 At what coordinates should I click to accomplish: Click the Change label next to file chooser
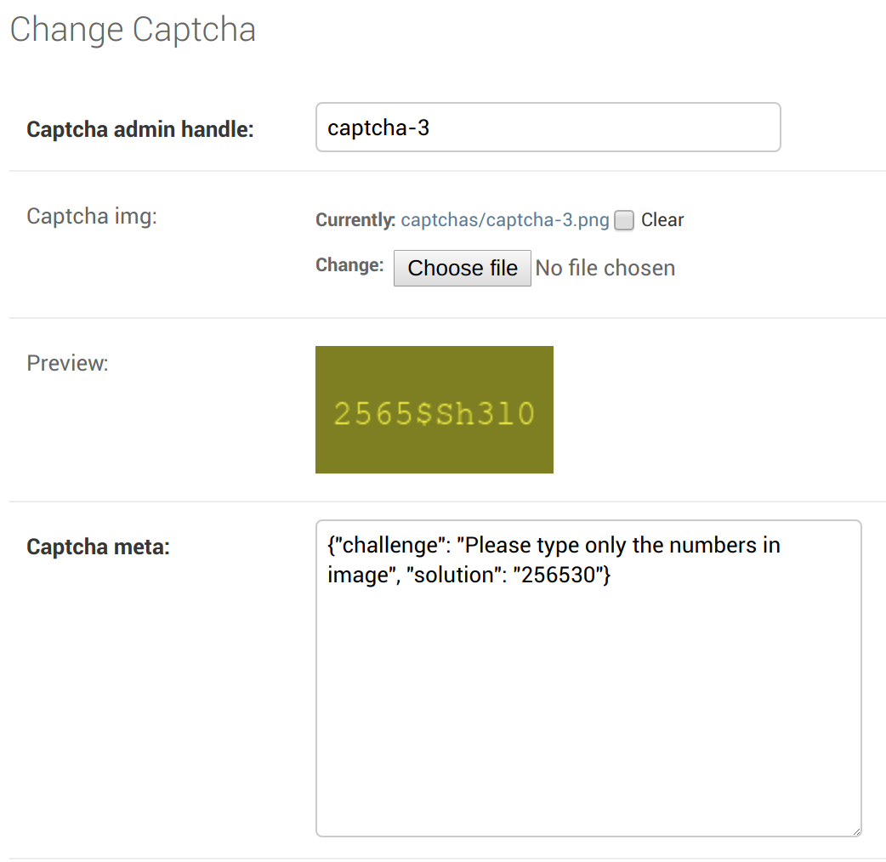click(349, 265)
